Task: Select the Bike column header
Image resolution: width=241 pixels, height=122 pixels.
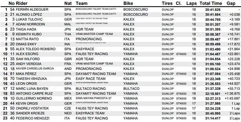Action: [x=128, y=3]
